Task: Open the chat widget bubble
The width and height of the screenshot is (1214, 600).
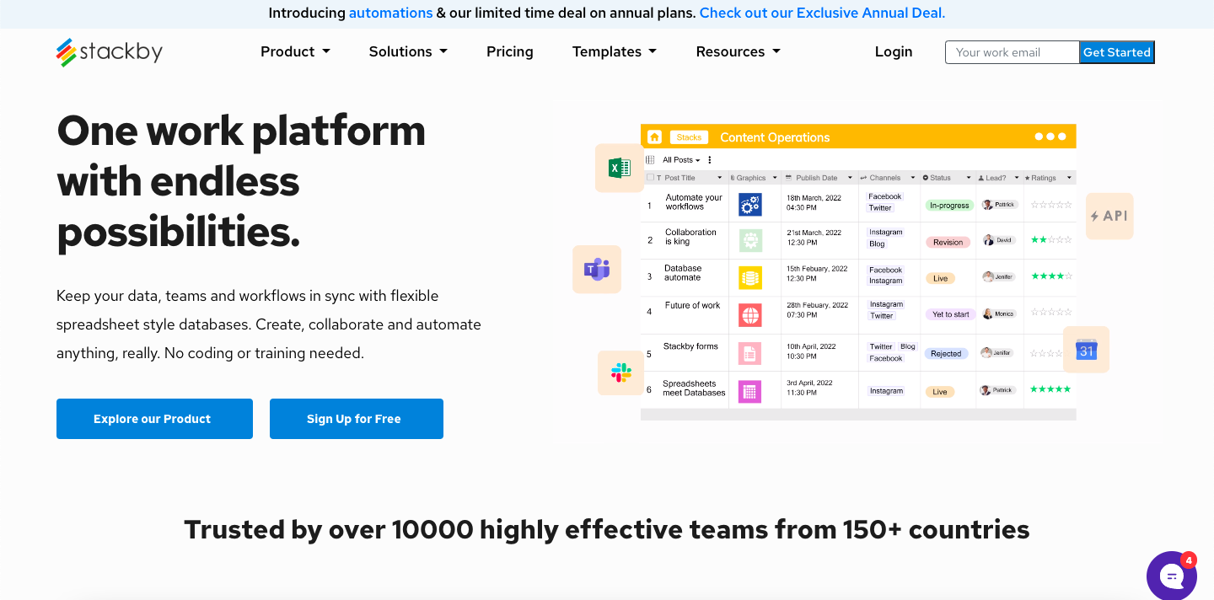Action: point(1172,576)
